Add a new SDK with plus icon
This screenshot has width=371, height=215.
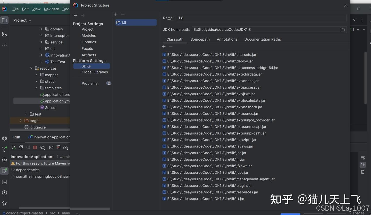pos(116,14)
